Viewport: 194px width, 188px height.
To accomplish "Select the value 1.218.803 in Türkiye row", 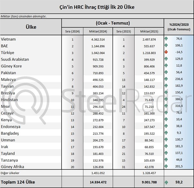I will [149, 53].
